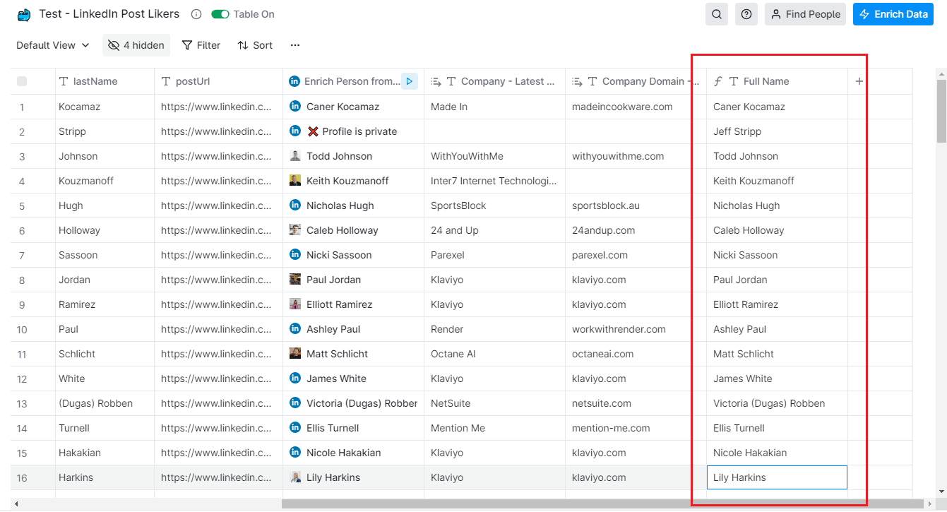The width and height of the screenshot is (947, 512).
Task: Click the Clay app logo icon
Action: [24, 14]
